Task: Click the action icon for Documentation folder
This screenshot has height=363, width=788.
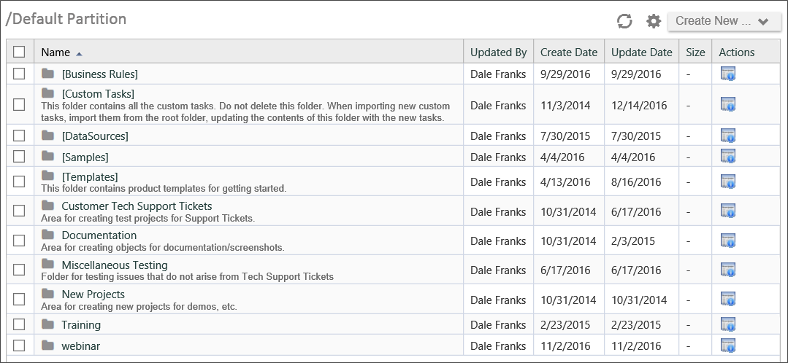Action: (x=727, y=241)
